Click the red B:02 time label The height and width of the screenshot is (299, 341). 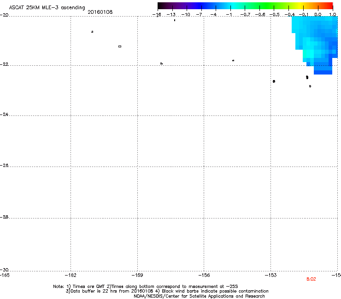pyautogui.click(x=311, y=279)
